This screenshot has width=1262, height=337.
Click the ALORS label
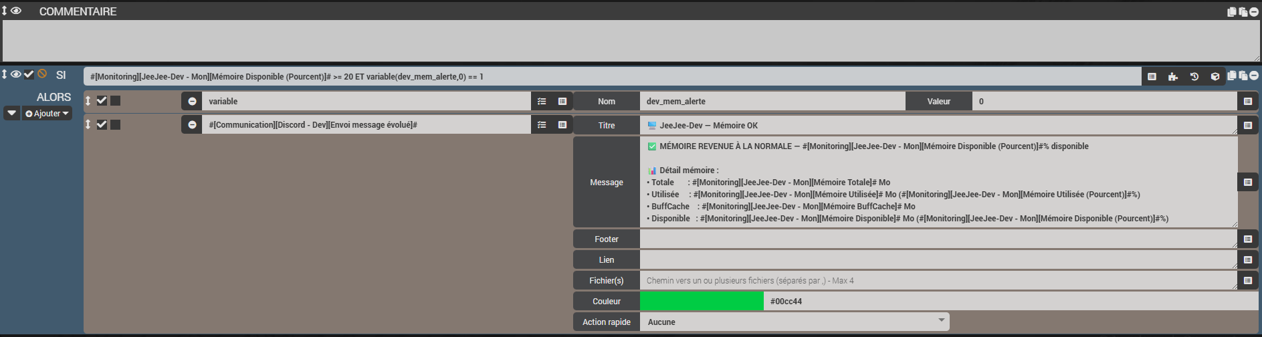(54, 97)
